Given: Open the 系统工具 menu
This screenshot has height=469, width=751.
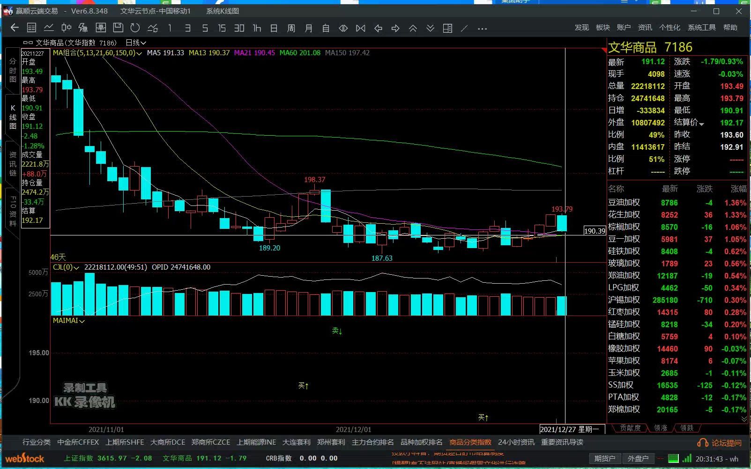Looking at the screenshot, I should pyautogui.click(x=701, y=28).
